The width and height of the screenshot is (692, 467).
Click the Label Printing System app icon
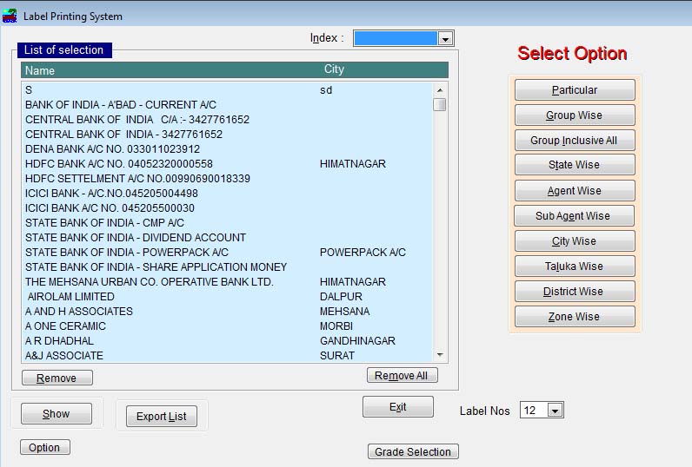coord(10,16)
